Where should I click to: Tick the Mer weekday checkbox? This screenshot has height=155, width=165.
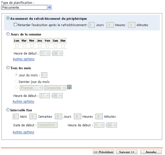32,46
